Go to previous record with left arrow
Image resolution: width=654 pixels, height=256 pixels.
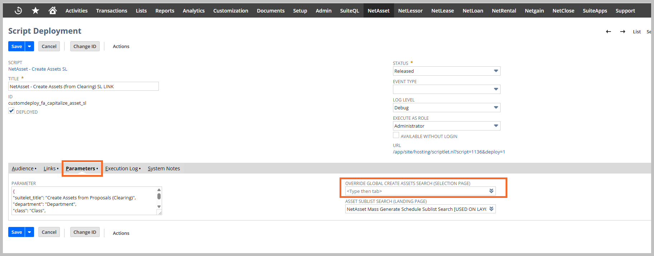click(608, 32)
